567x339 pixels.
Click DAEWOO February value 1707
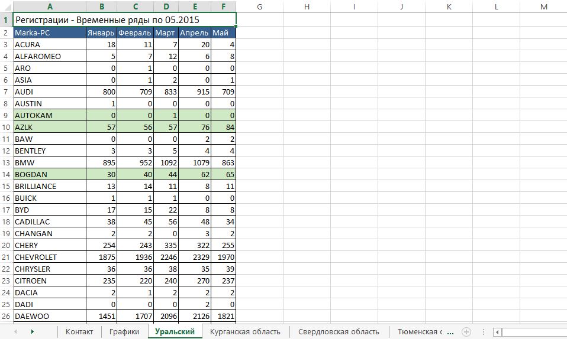click(x=136, y=316)
